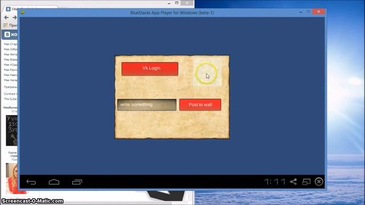This screenshot has height=205, width=365.
Task: Tap the Android back arrow icon
Action: 31,182
